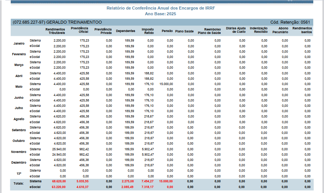Click the Janeiro month row label

coord(19,43)
